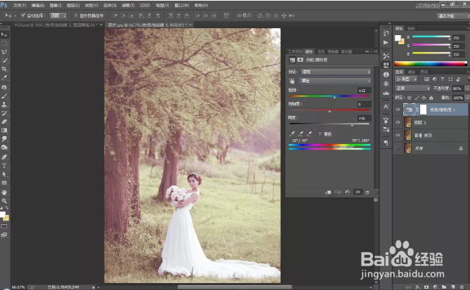Viewport: 470px width, 290px height.
Task: Open the Window menu
Action: click(x=182, y=6)
